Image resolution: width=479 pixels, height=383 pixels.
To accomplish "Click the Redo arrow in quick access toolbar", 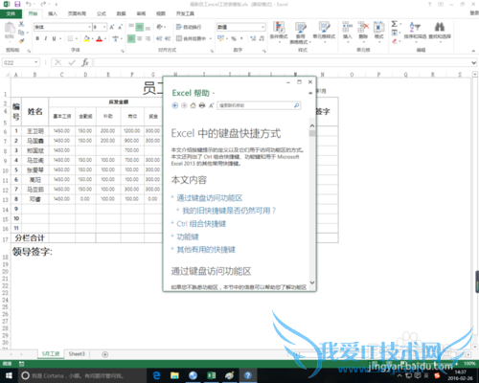I will (43, 4).
